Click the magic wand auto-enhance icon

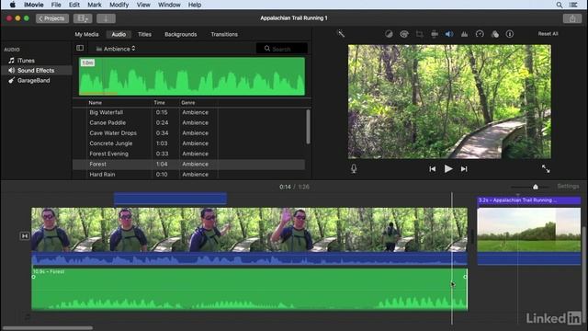(341, 34)
